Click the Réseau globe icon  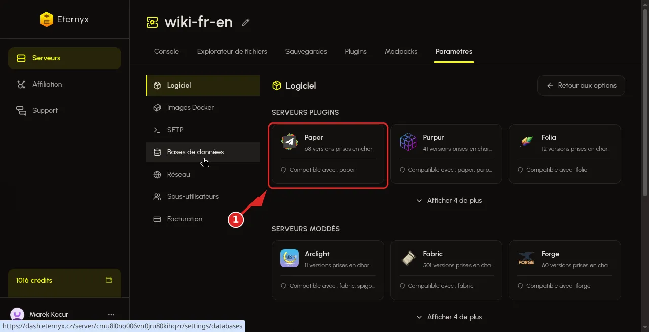tap(157, 175)
